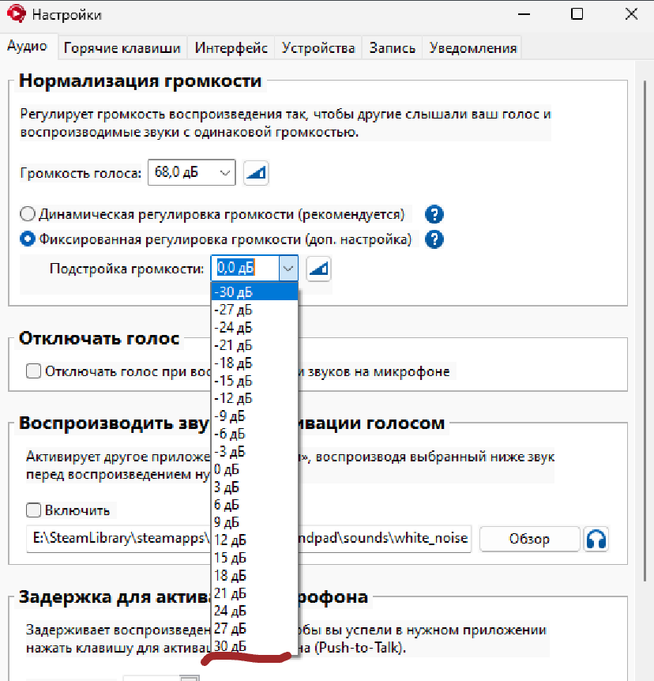Choose 18 дБ from the list
The image size is (654, 681).
pyautogui.click(x=254, y=575)
